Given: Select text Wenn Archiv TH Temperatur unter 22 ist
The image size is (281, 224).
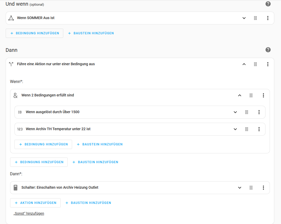Looking at the screenshot, I should (x=58, y=129).
